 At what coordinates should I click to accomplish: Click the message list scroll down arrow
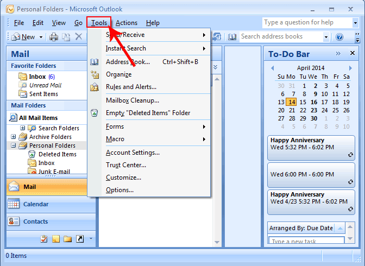click(217, 242)
